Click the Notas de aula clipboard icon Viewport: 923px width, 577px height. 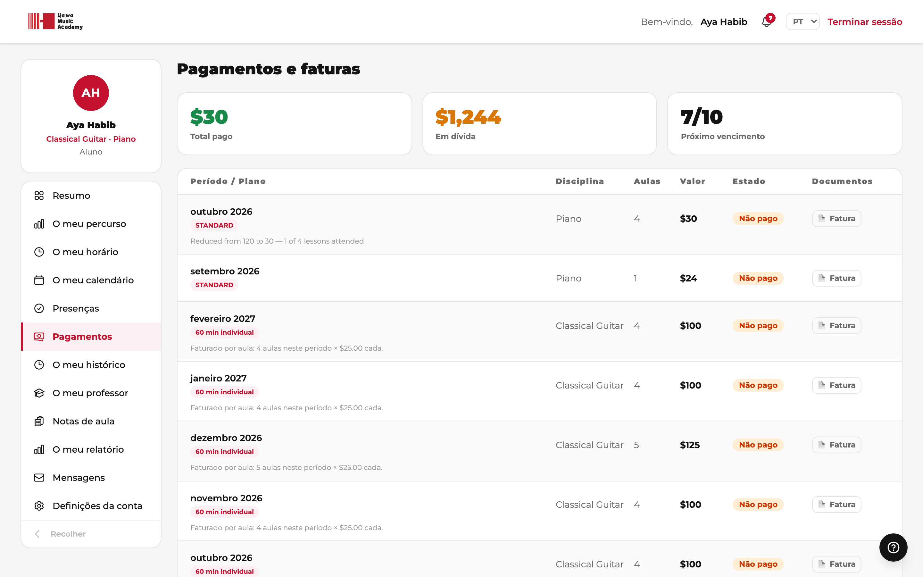point(39,421)
